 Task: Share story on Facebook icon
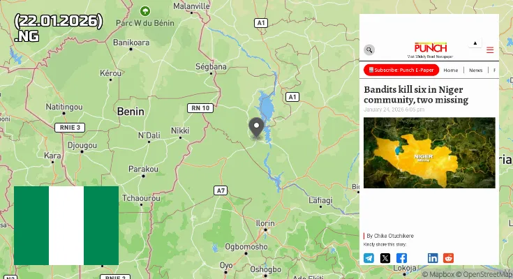(401, 258)
